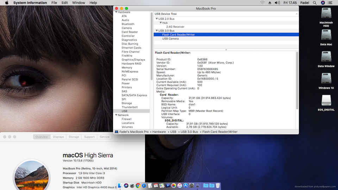Open App Store from the Dock
338x190 pixels.
pyautogui.click(x=186, y=186)
